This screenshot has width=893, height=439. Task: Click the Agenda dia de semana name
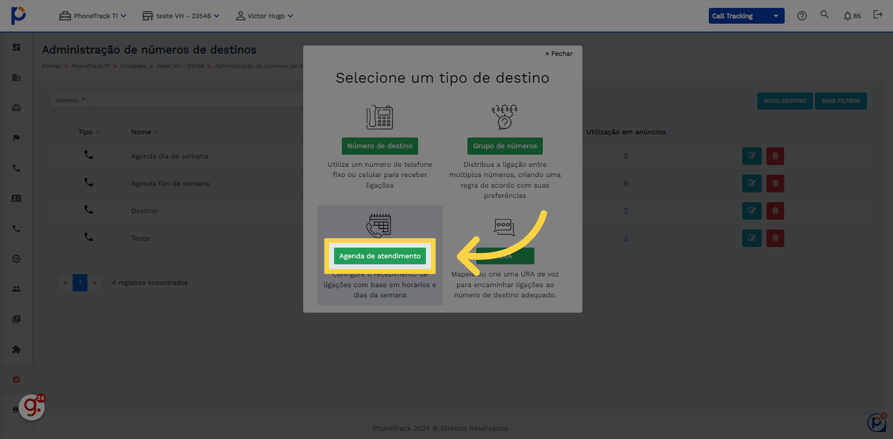[x=170, y=156]
